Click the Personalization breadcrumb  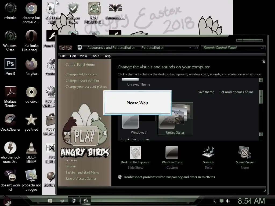click(x=153, y=48)
